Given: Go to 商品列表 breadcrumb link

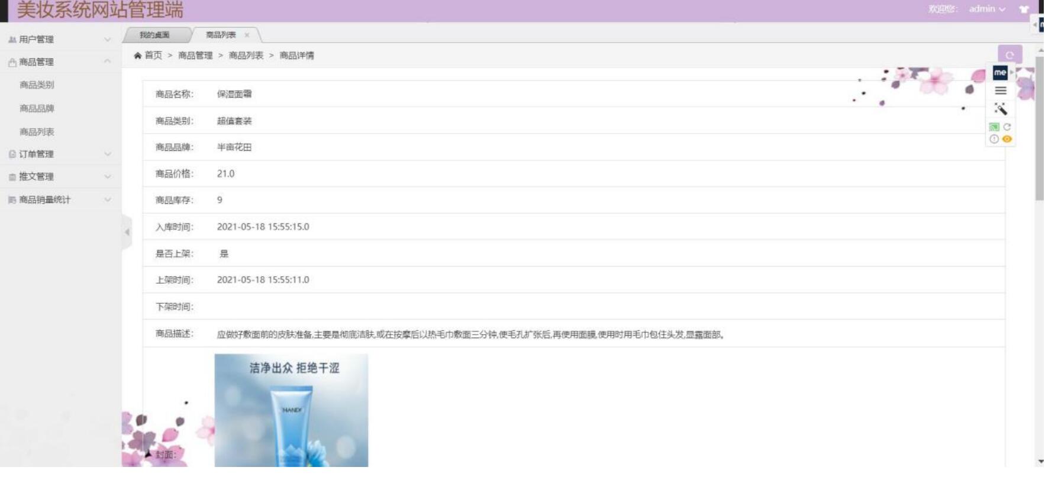Looking at the screenshot, I should point(246,56).
